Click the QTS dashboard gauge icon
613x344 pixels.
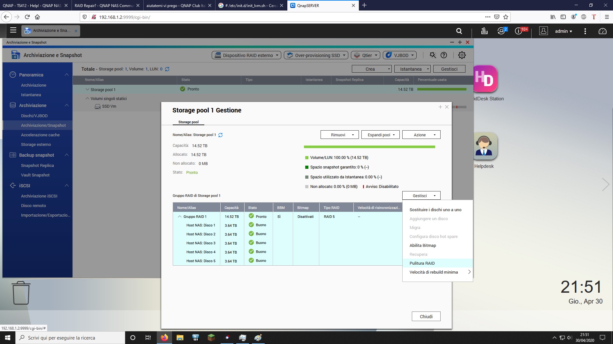click(x=602, y=31)
